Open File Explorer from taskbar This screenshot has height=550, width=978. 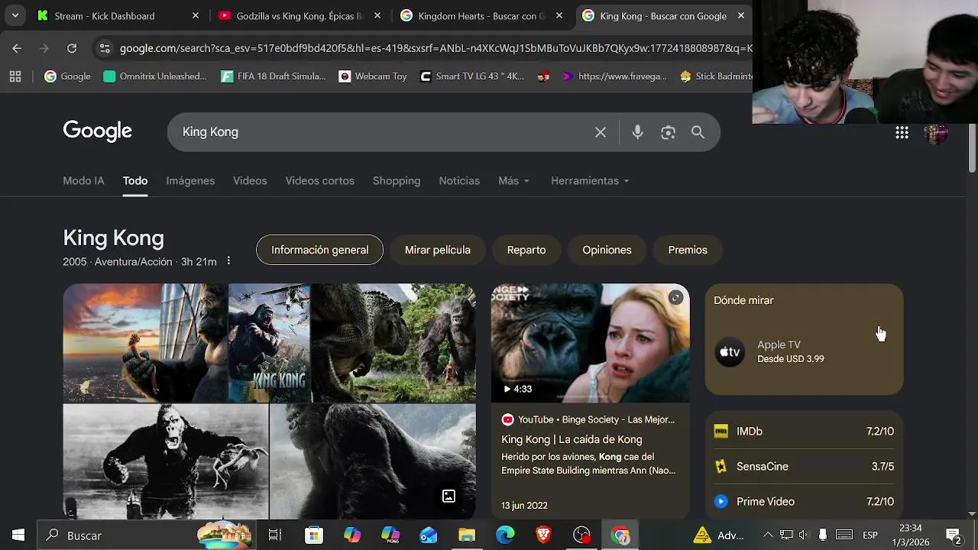(467, 535)
